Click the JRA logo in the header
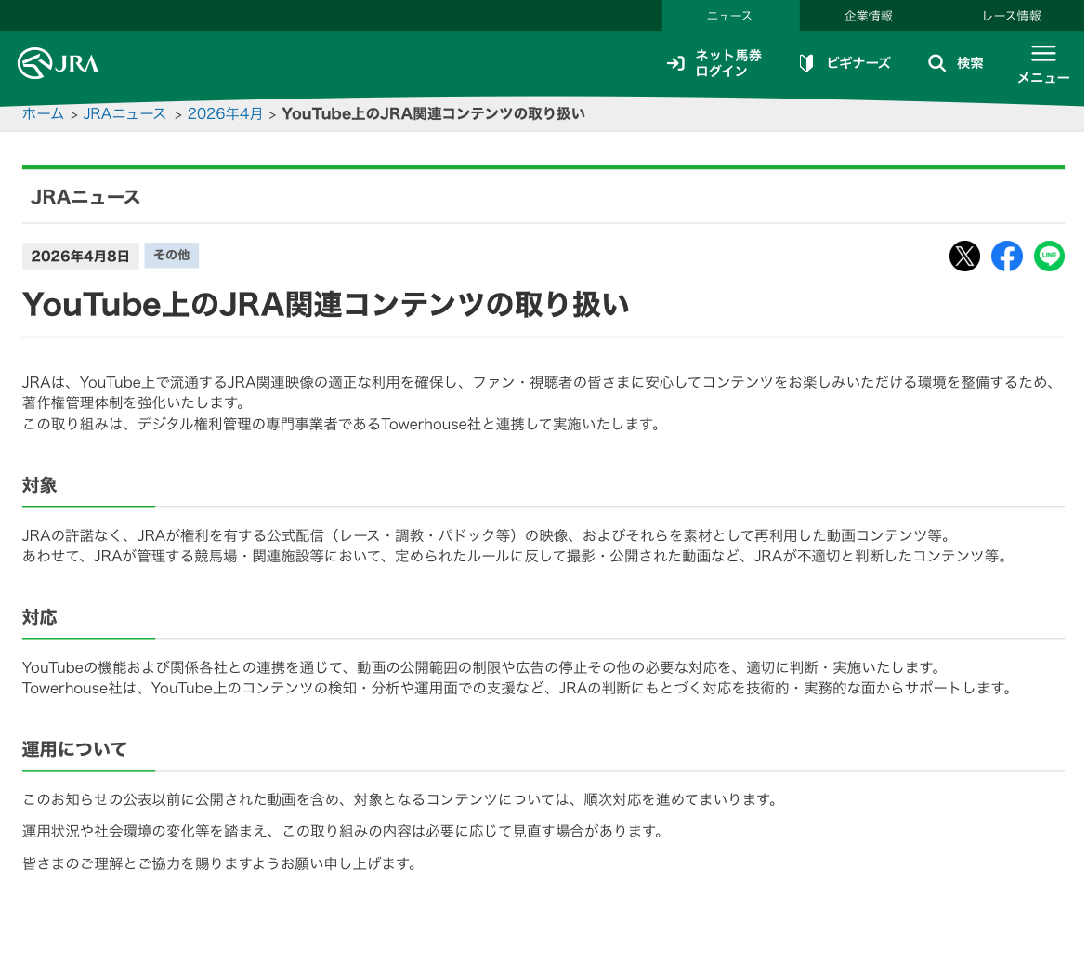1087x975 pixels. pyautogui.click(x=58, y=63)
